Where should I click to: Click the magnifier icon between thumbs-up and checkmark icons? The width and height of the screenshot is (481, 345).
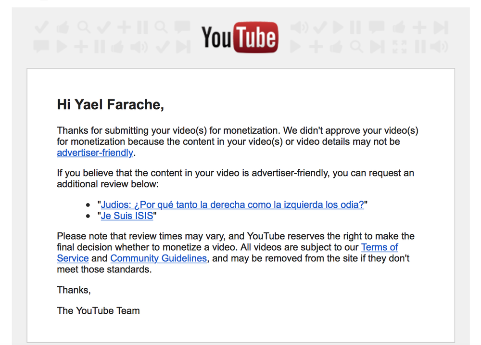(x=84, y=27)
